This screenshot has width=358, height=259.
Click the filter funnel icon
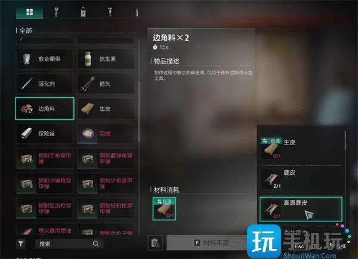(x=21, y=243)
